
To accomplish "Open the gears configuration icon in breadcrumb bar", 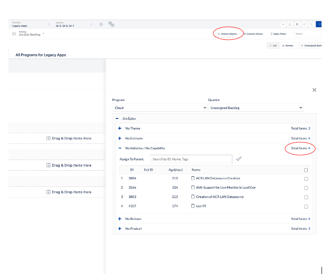I will [111, 24].
